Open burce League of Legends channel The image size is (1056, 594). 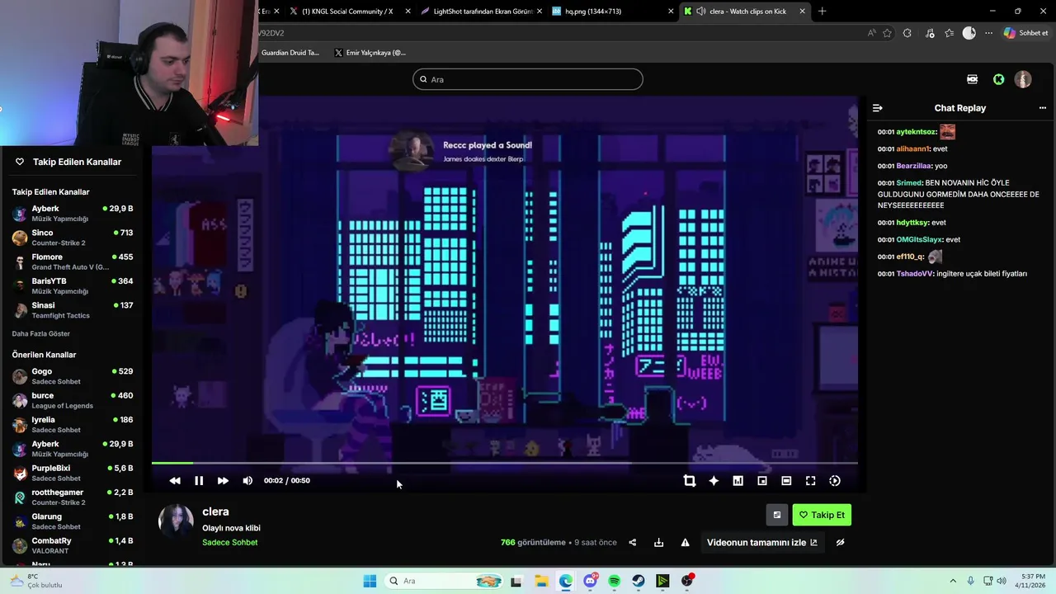(73, 400)
